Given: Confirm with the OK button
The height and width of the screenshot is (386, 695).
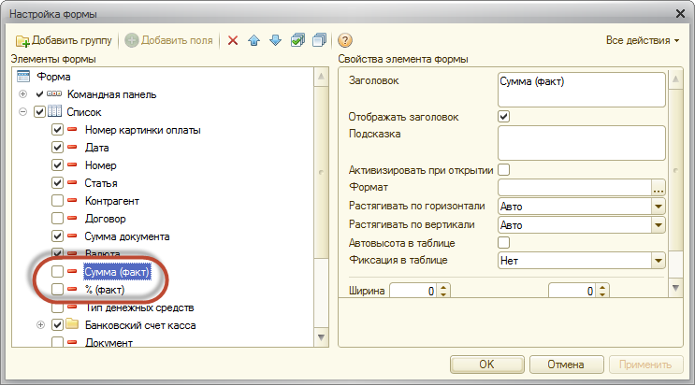Looking at the screenshot, I should [486, 365].
